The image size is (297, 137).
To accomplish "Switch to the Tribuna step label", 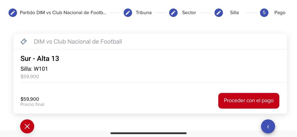I will pos(144,13).
